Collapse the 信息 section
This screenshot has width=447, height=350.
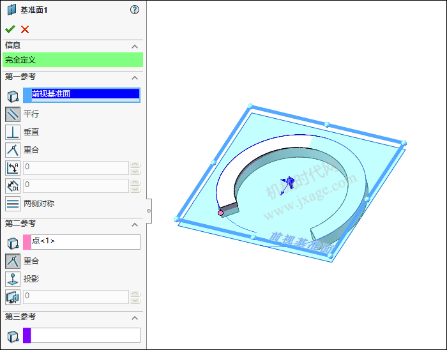[135, 47]
